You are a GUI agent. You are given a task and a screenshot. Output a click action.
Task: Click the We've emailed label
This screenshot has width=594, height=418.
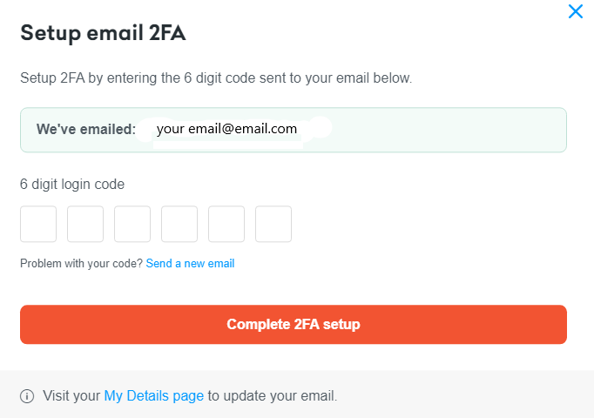[86, 129]
